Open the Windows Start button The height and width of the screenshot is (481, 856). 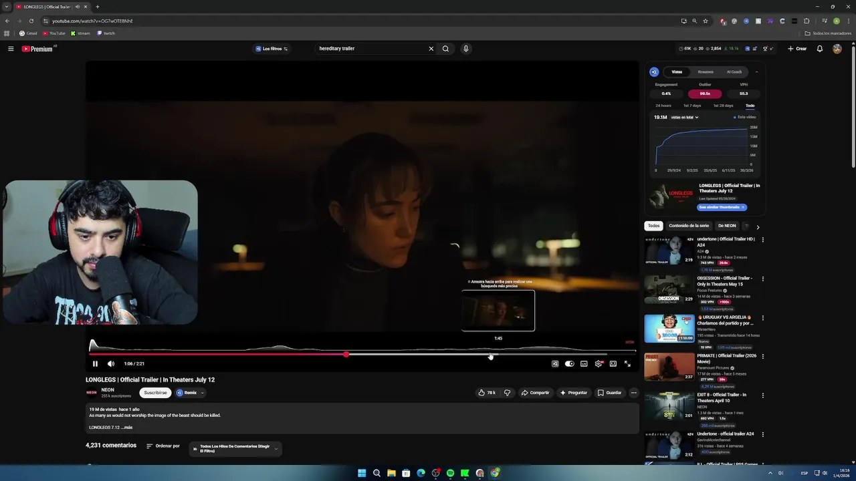(362, 473)
